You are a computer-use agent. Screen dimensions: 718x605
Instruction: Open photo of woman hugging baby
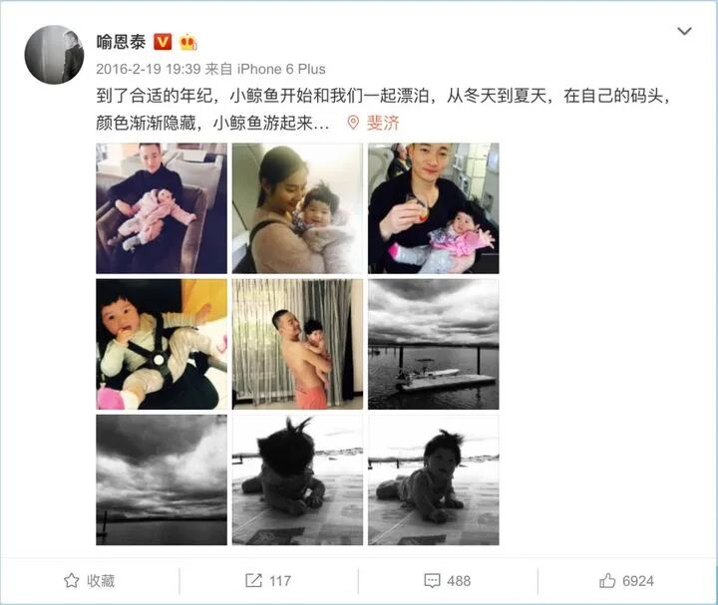(297, 208)
